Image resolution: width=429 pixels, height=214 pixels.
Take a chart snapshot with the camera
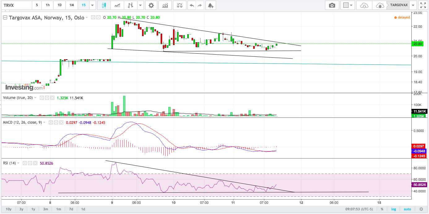click(332, 5)
